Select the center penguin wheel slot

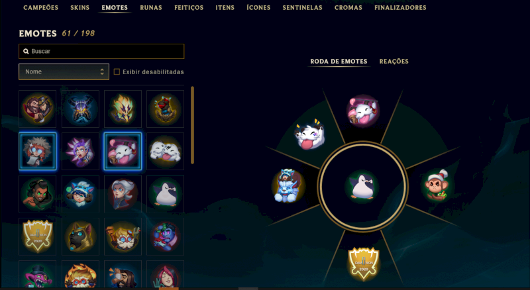[x=362, y=187]
